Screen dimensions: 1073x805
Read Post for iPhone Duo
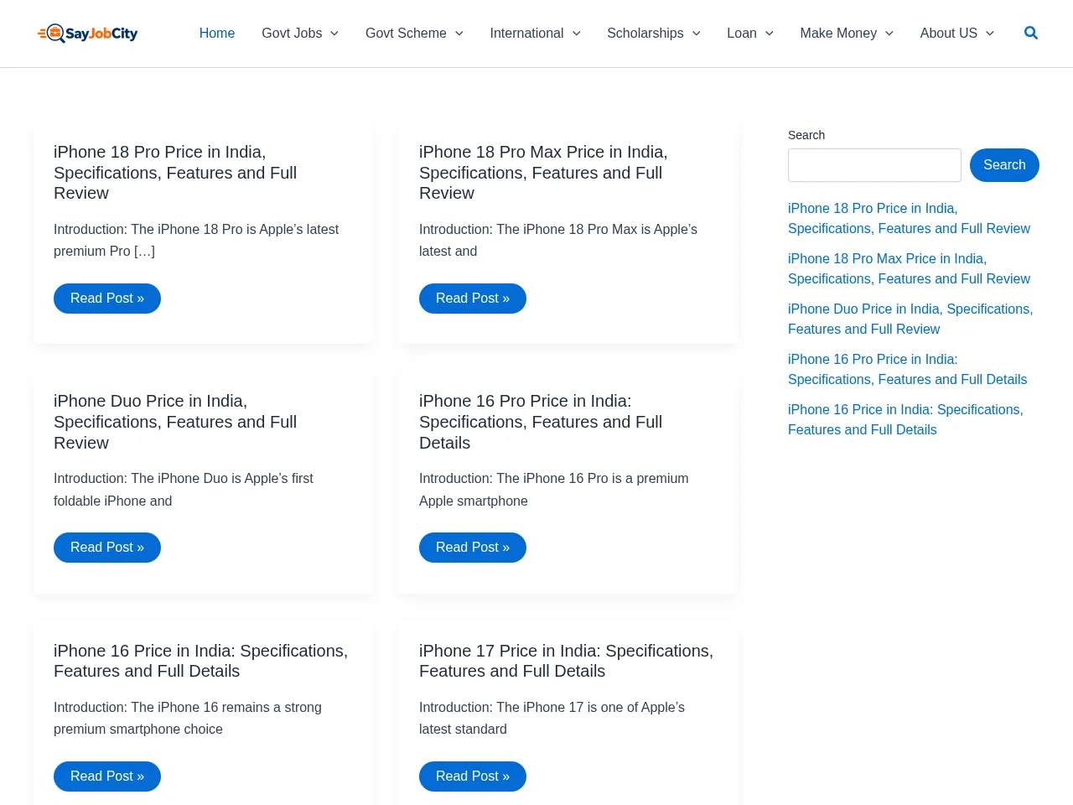107,548
